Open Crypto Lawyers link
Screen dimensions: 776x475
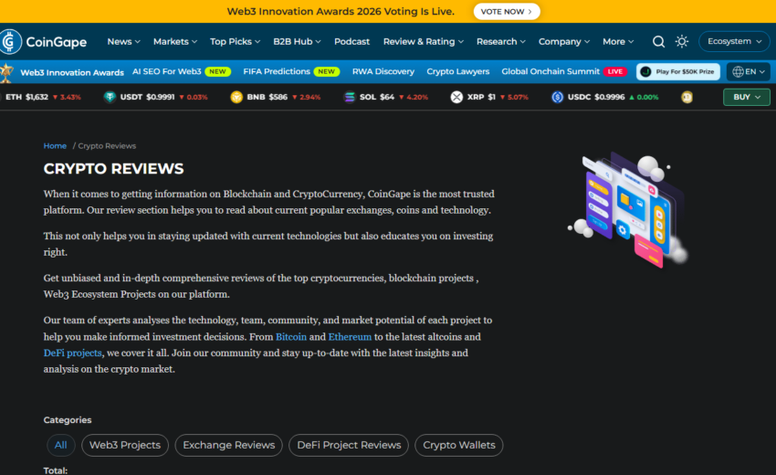click(457, 71)
